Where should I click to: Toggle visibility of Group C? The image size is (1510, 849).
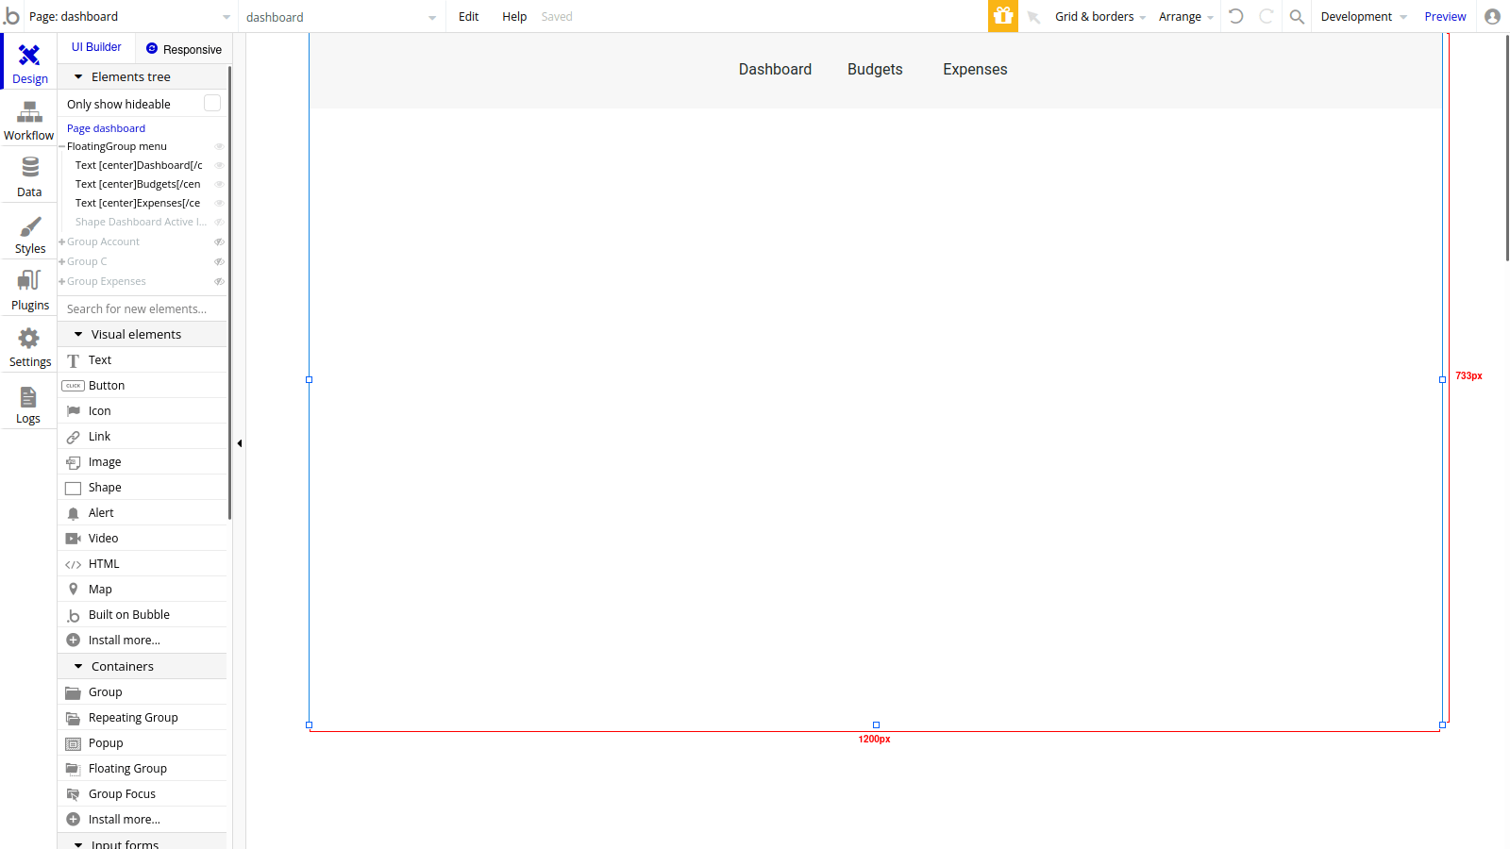pyautogui.click(x=218, y=261)
